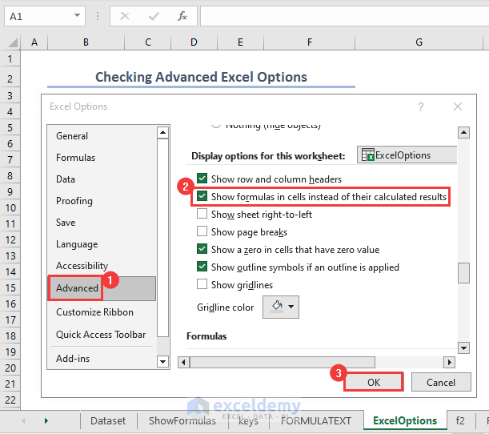Close the Excel Options dialog

pyautogui.click(x=458, y=106)
